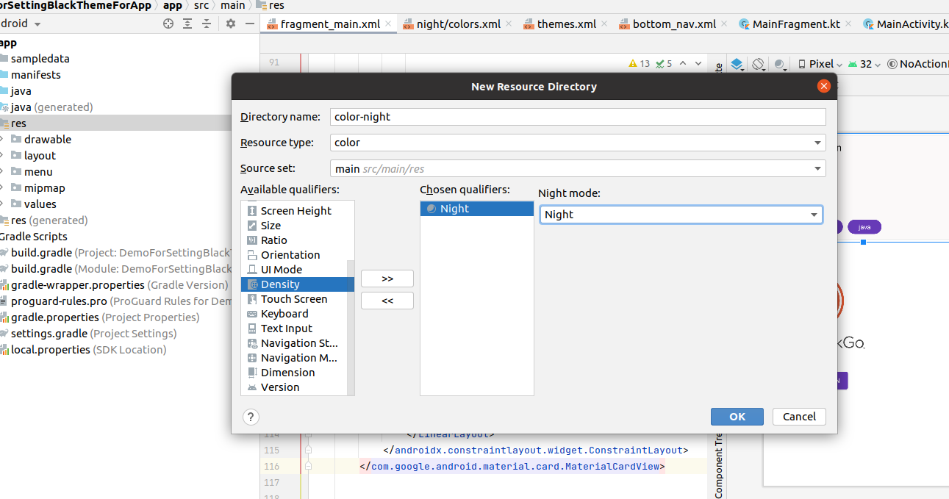Viewport: 949px width, 499px height.
Task: Select Screen Height qualifier
Action: tap(296, 211)
